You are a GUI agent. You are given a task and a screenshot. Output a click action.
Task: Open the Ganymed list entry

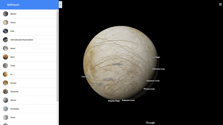click(x=28, y=92)
